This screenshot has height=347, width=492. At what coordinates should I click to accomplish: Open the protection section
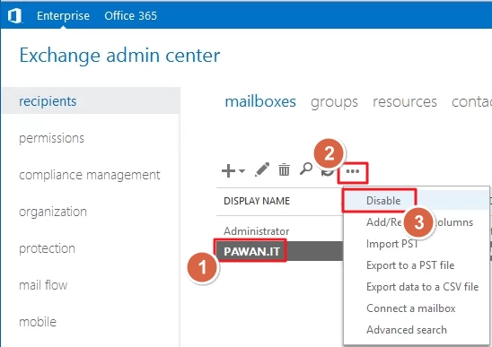click(47, 248)
